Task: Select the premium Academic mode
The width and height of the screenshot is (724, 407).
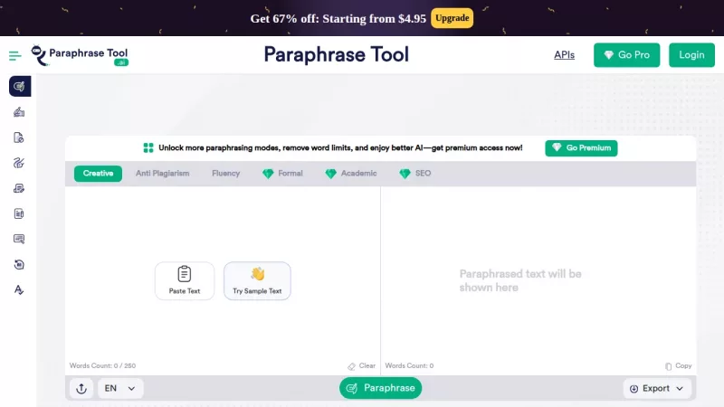Action: (351, 174)
